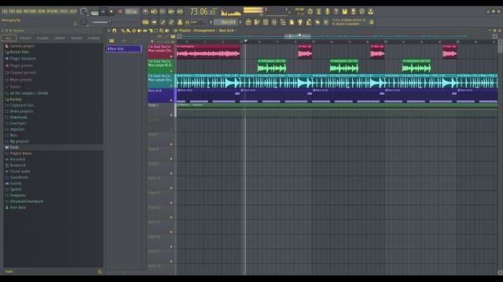Screen dimensions: 503x282
Task: Mute the green sample track
Action: [x=171, y=71]
